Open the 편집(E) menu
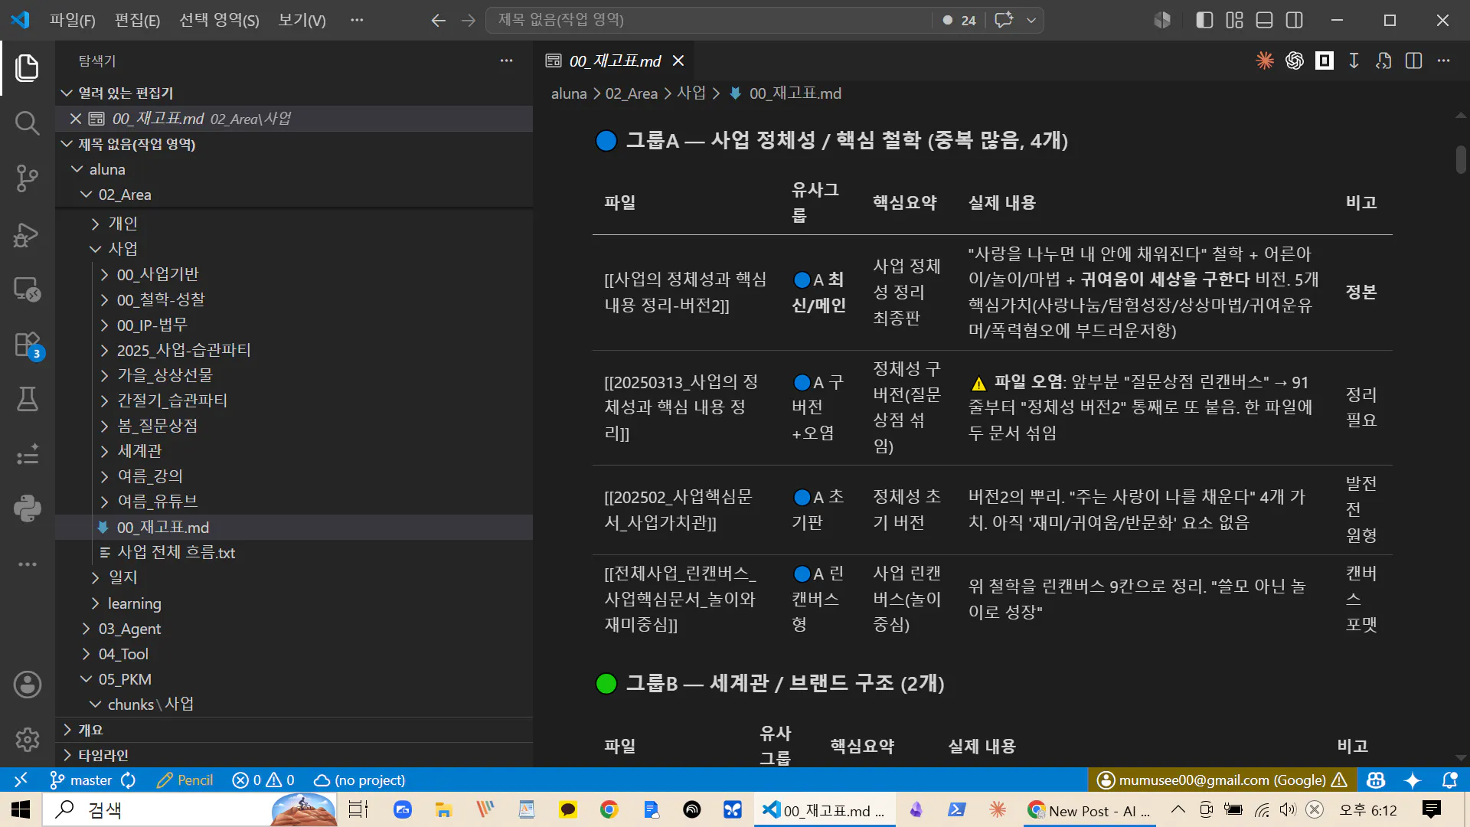The image size is (1470, 827). pos(137,20)
